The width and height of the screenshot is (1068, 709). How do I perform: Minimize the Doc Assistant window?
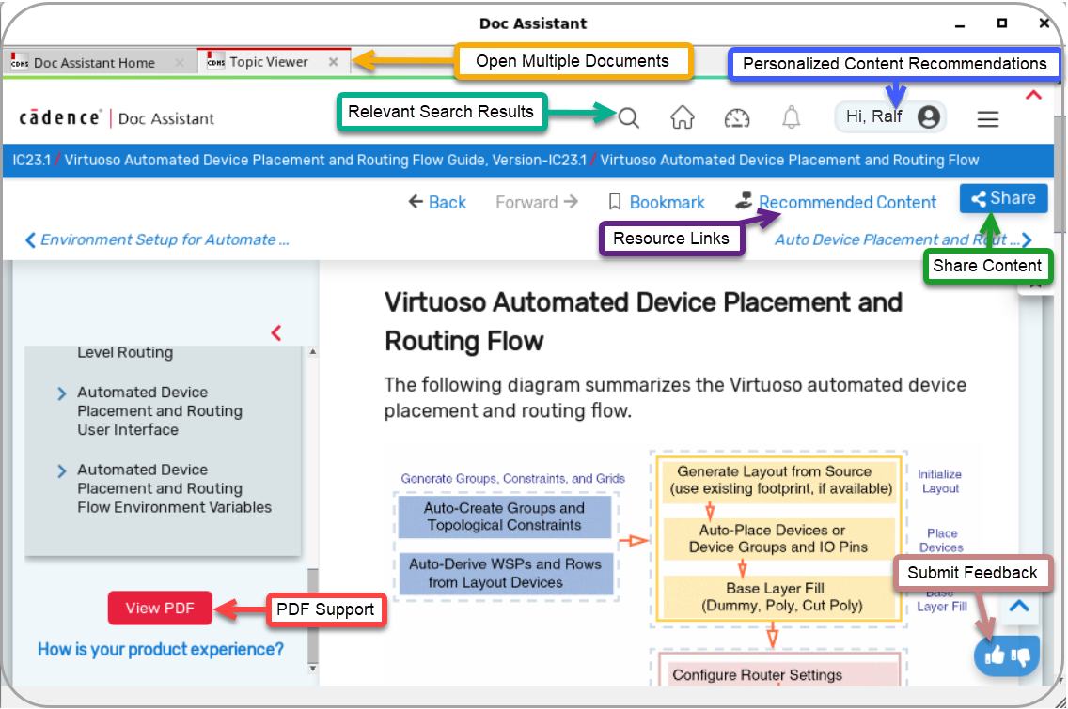click(x=960, y=24)
